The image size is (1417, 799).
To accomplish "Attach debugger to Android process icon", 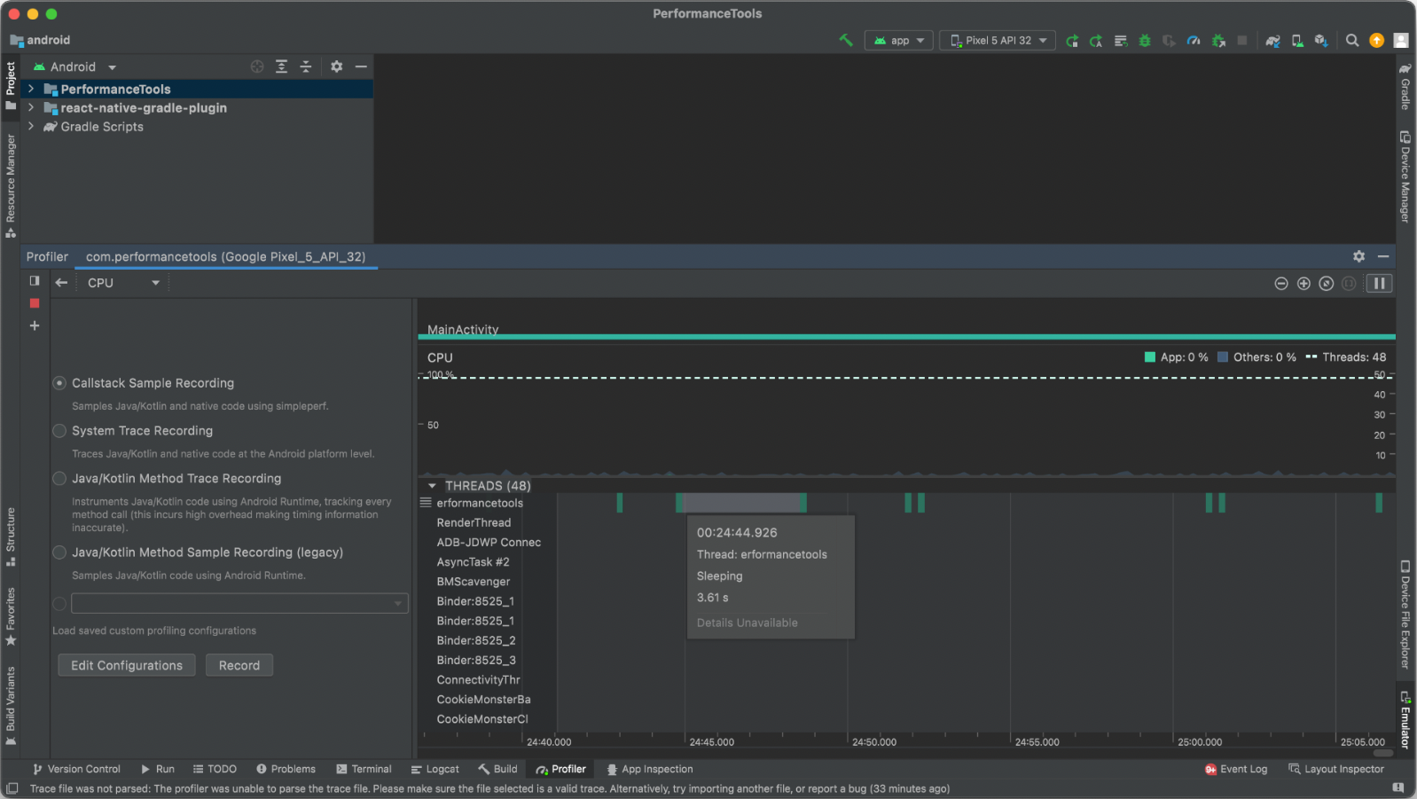I will (1218, 41).
